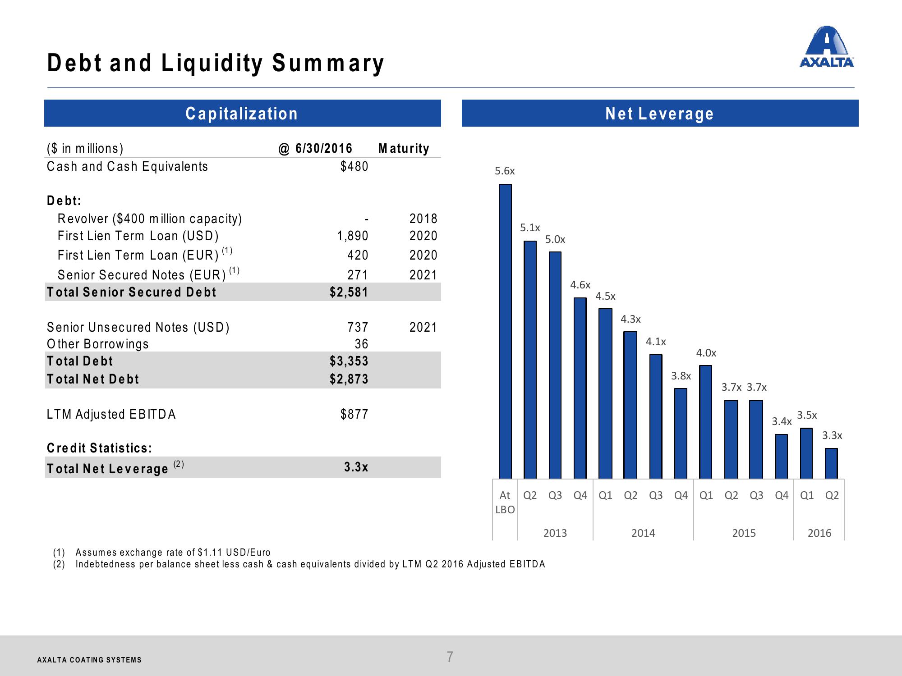The width and height of the screenshot is (902, 676).
Task: Select footnote (1) about exchange rate
Action: coord(162,552)
